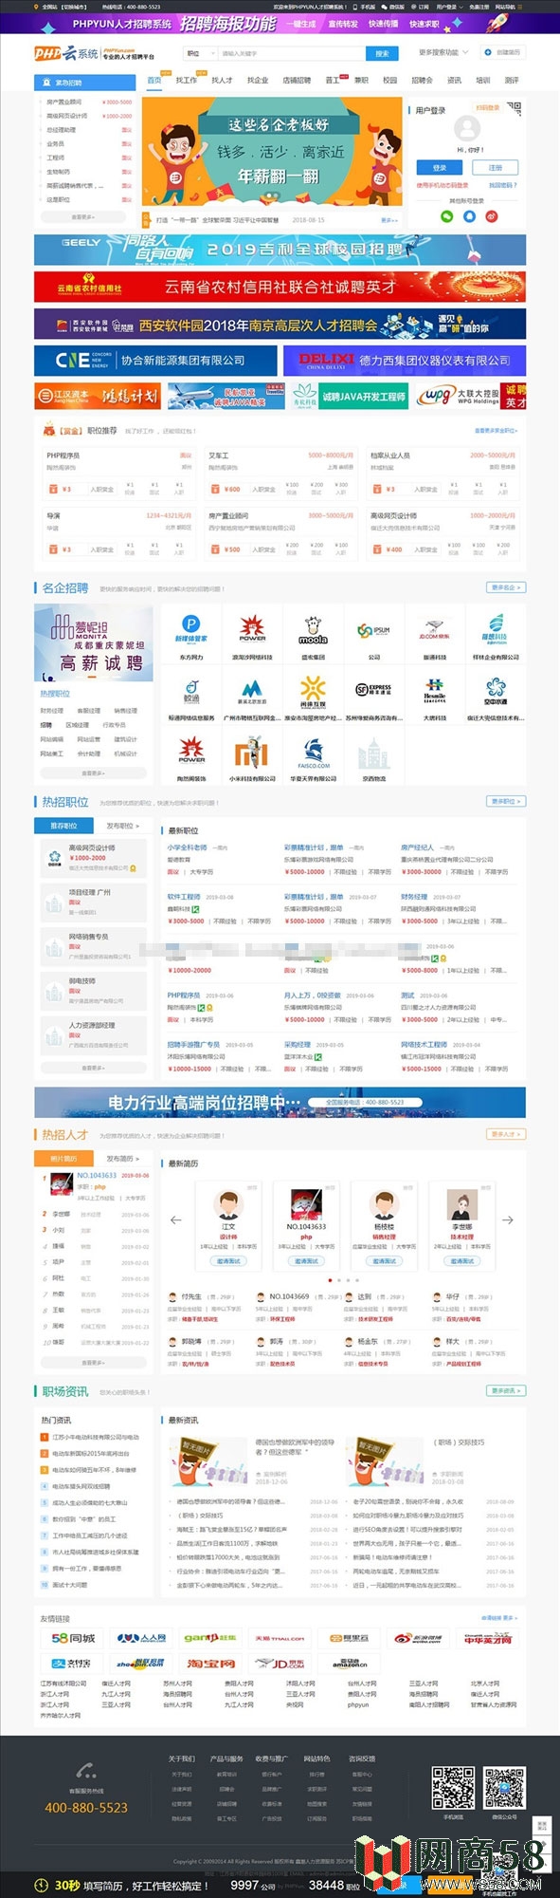Click 邀请面试 under 李世娜 resume card
The image size is (560, 1898).
pos(462,1260)
